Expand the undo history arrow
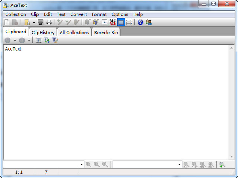Image resolution: width=238 pixels, height=178 pixels. tap(15, 41)
